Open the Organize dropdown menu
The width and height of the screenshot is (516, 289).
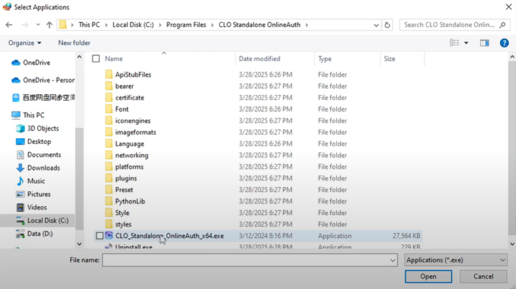(25, 43)
